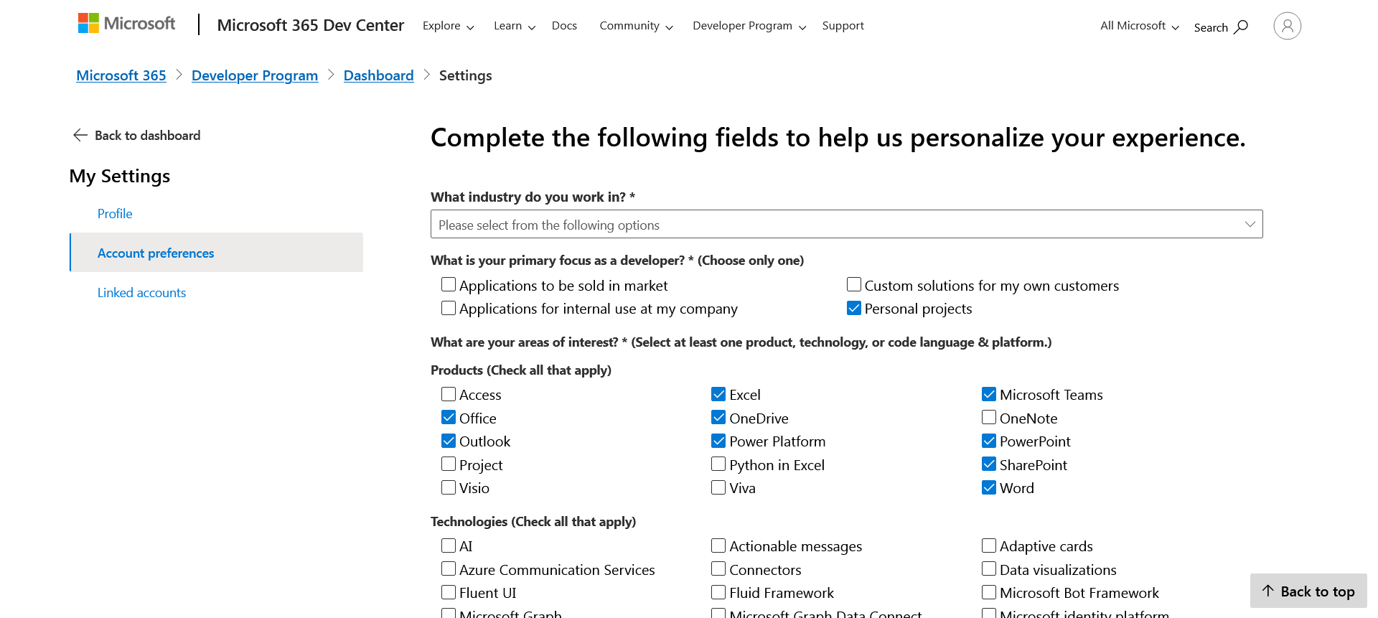This screenshot has height=618, width=1378.
Task: Switch to the Linked accounts section
Action: [141, 293]
